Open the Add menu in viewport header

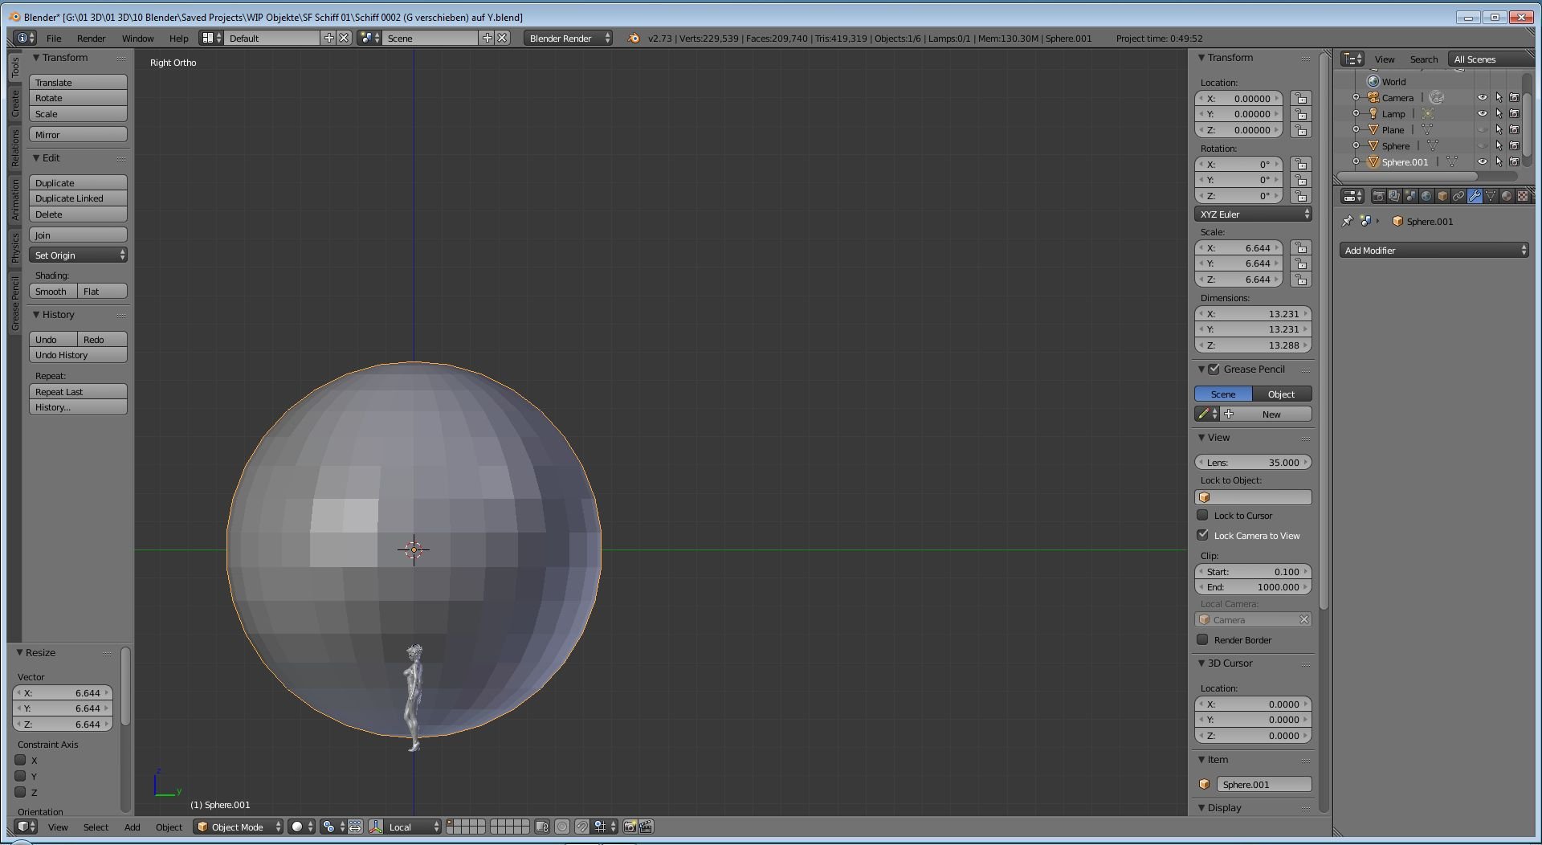tap(132, 827)
